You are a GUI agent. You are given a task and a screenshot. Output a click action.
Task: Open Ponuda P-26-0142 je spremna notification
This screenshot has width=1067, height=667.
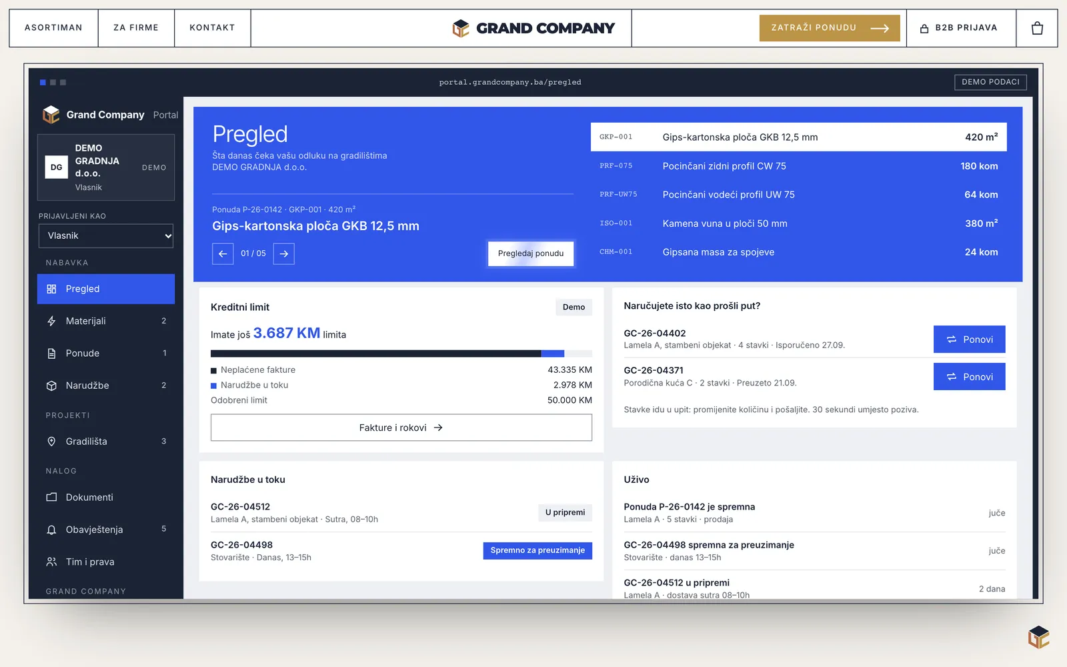[814, 513]
